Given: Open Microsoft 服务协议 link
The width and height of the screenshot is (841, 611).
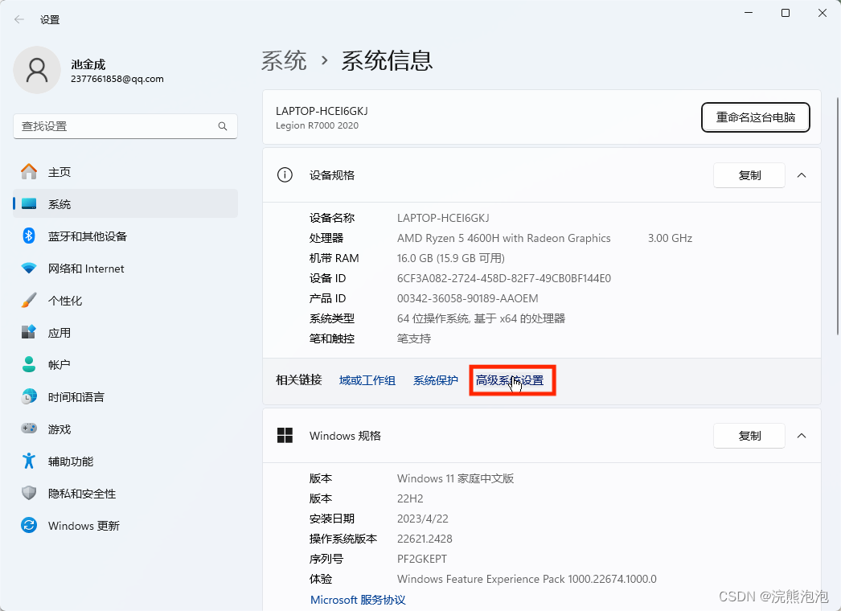Looking at the screenshot, I should tap(358, 599).
